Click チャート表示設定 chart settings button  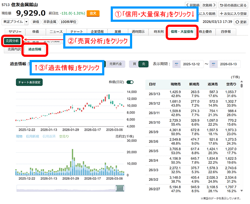(x=29, y=82)
